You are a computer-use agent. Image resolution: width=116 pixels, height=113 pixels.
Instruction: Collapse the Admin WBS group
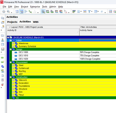click(x=11, y=40)
